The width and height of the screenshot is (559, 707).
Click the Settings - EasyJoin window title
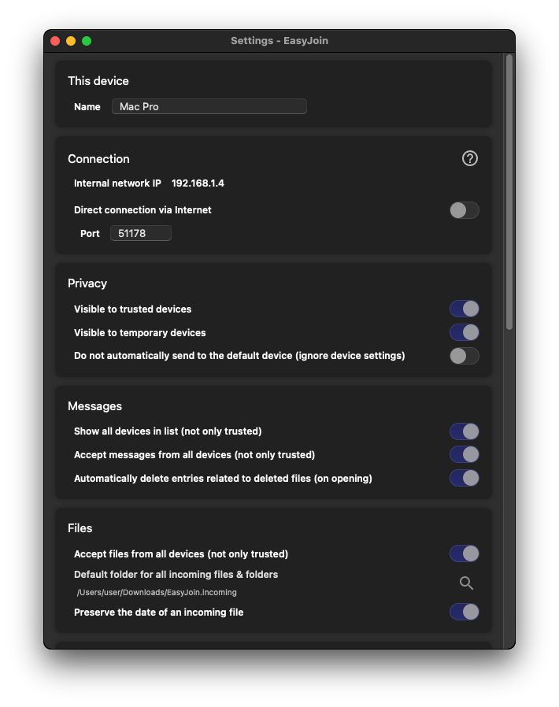click(x=279, y=41)
